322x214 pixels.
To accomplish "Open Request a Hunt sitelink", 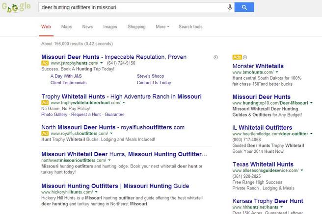I will point(86,115).
